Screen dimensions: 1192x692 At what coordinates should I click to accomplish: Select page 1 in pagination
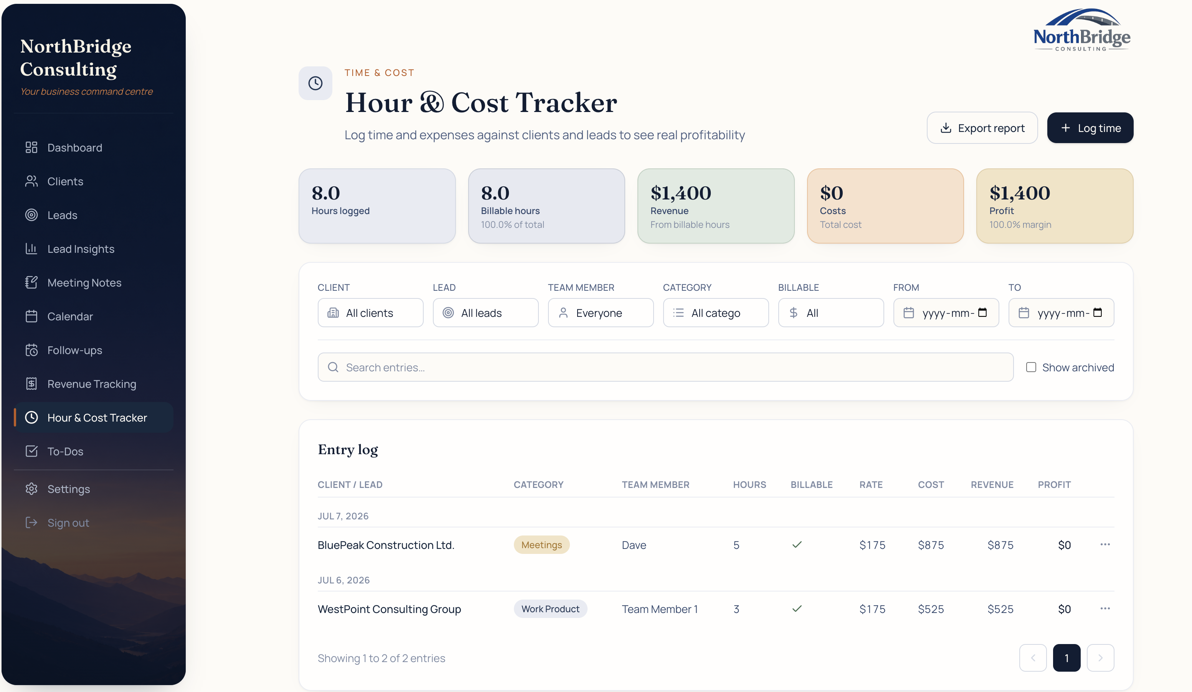(x=1067, y=658)
